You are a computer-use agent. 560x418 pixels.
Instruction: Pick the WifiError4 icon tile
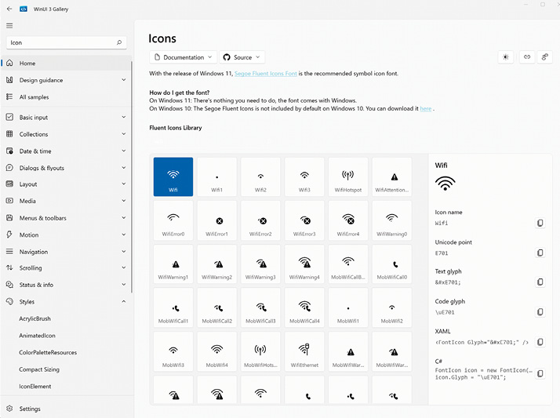click(x=348, y=220)
